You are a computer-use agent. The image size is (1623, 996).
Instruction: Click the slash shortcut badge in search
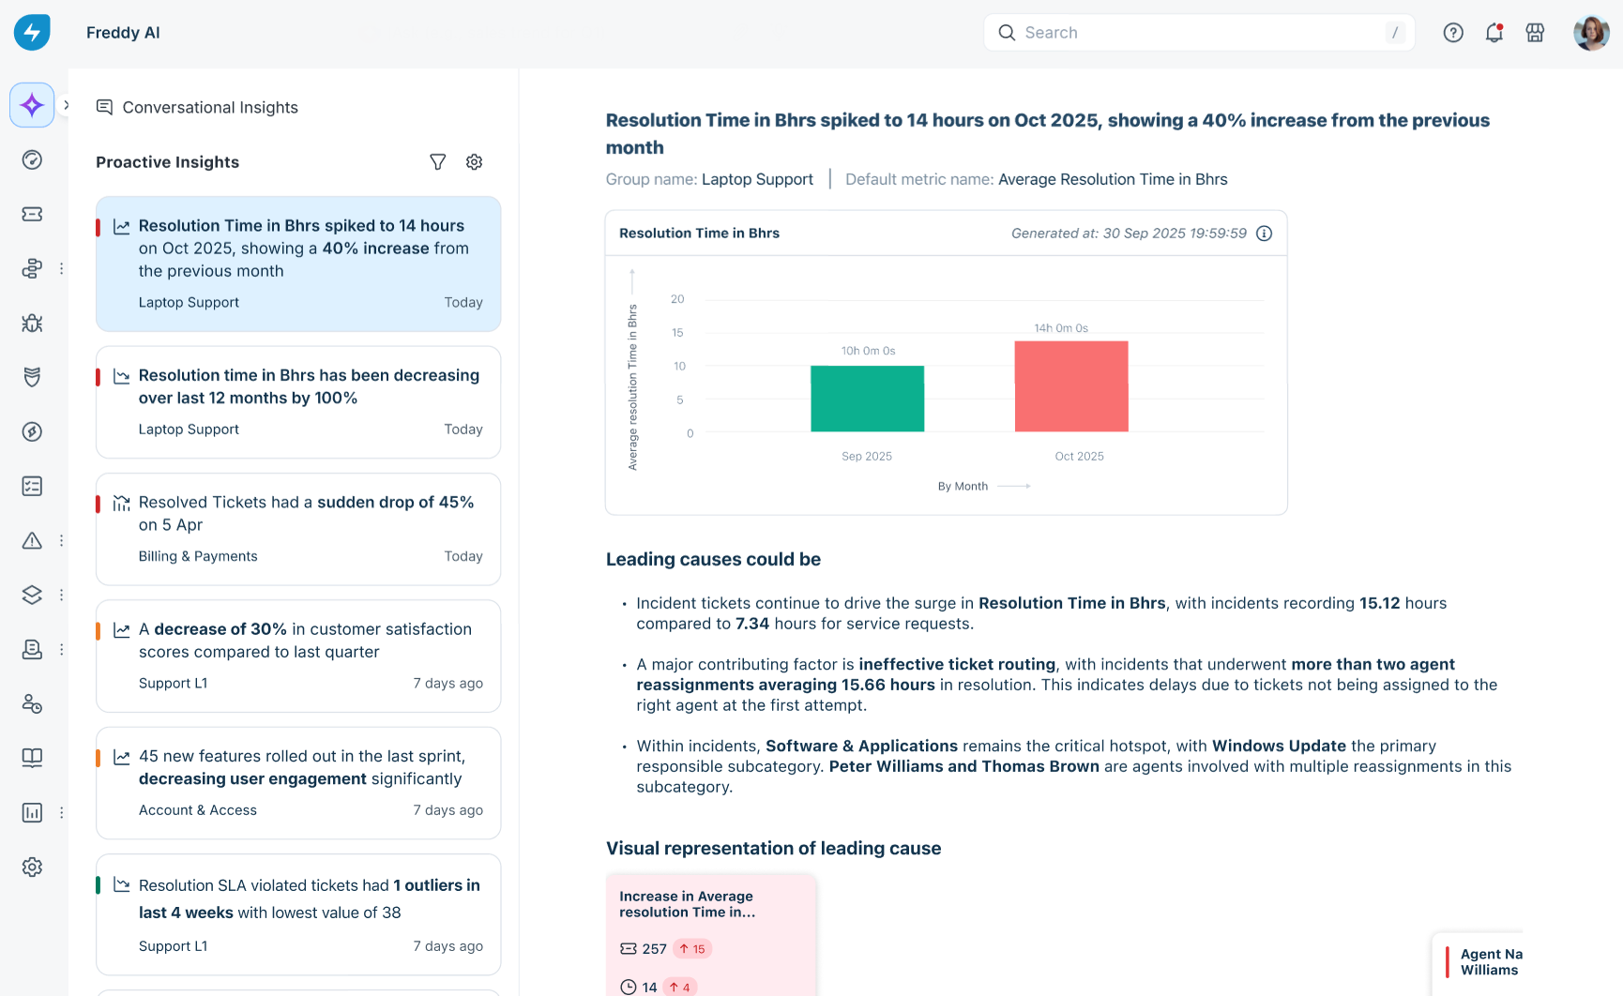(1395, 33)
